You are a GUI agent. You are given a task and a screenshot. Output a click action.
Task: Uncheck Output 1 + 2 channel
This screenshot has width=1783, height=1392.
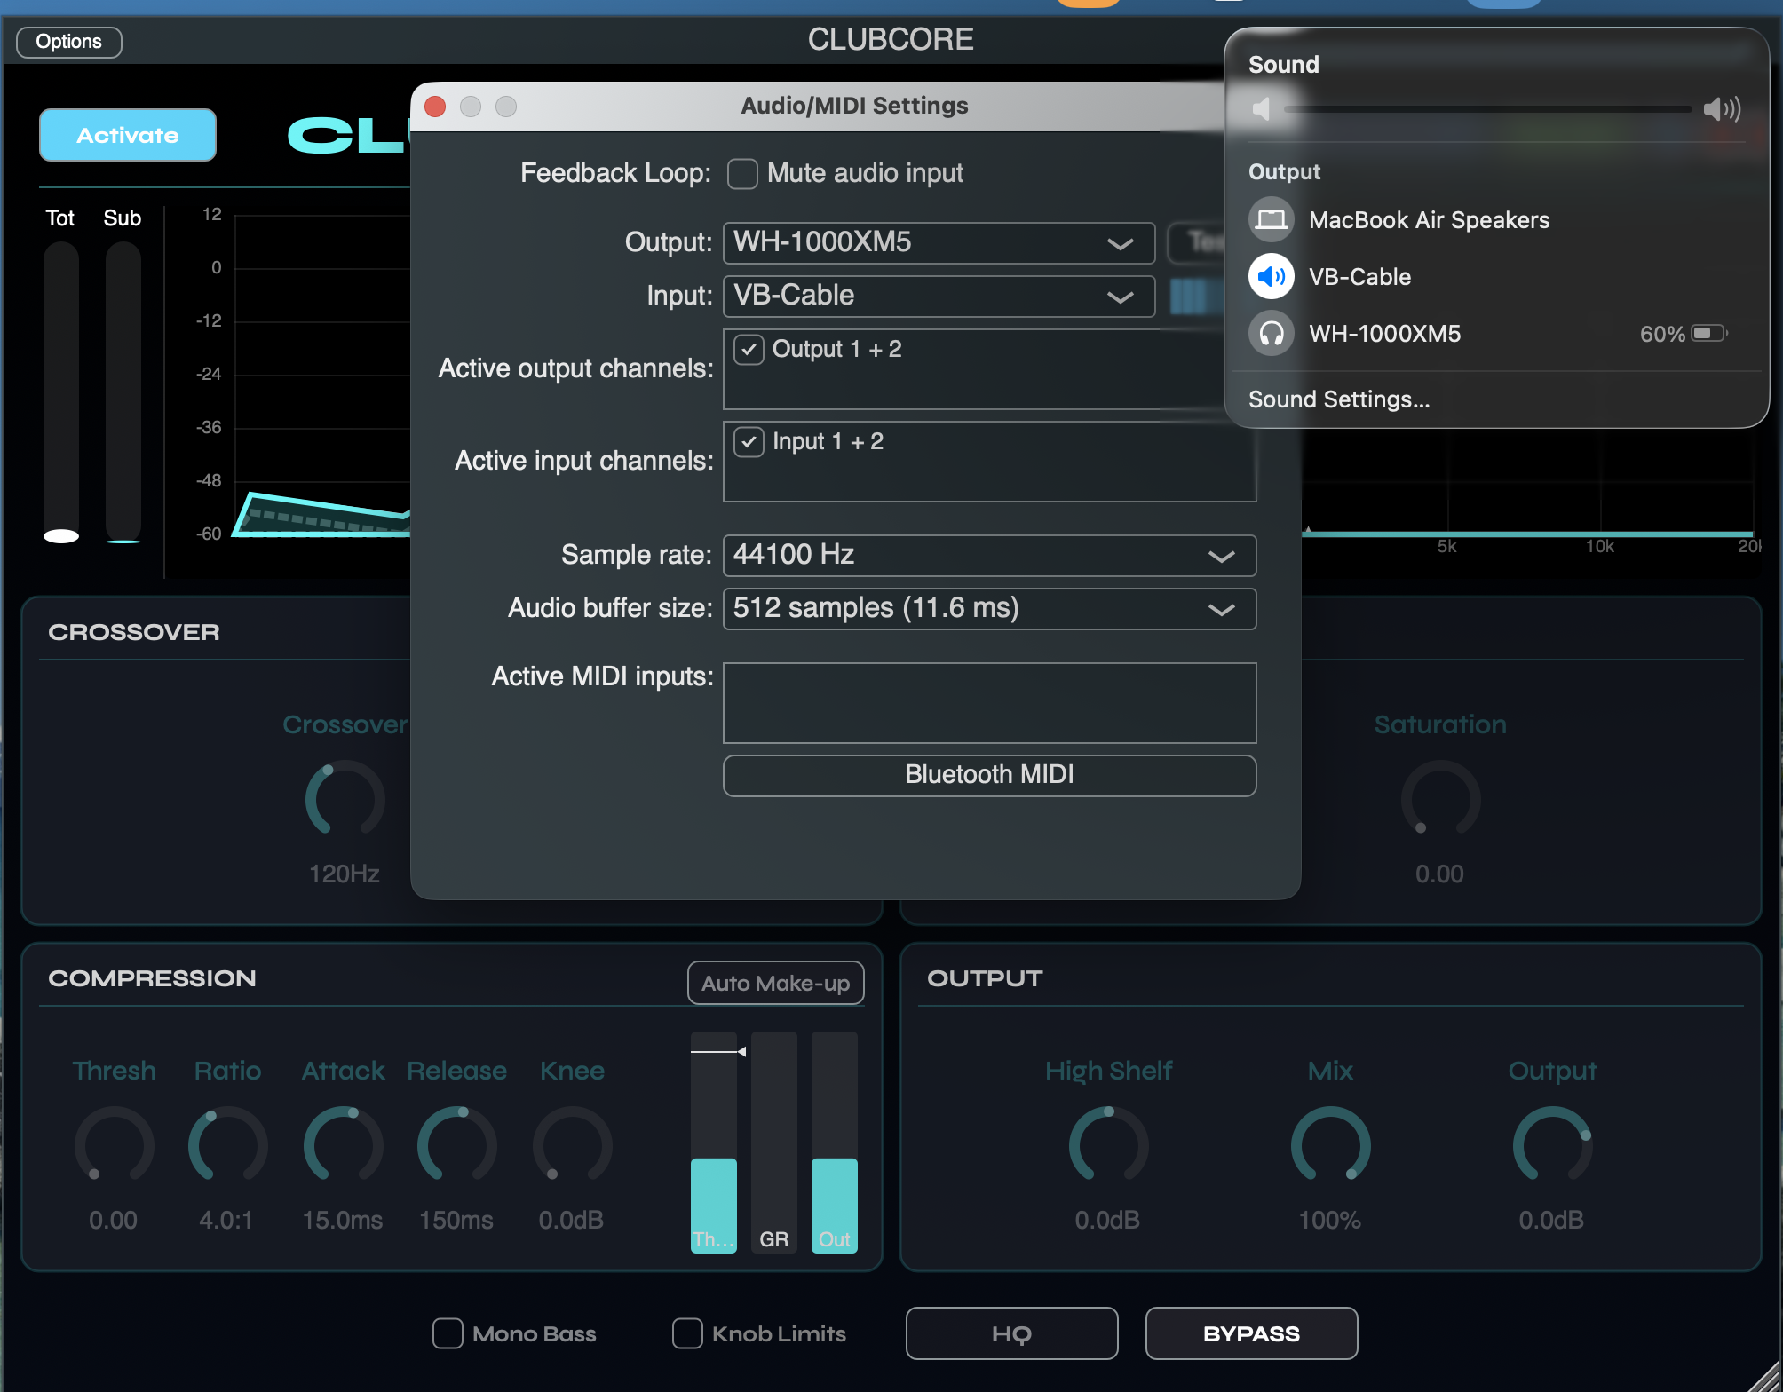749,350
